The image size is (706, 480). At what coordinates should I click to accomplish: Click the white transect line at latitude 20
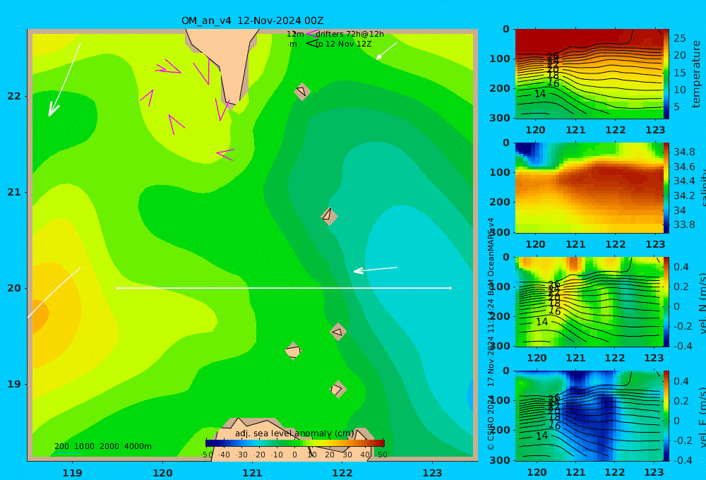284,288
